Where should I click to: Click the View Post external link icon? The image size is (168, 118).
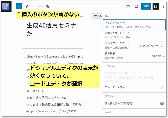(x=136, y=6)
